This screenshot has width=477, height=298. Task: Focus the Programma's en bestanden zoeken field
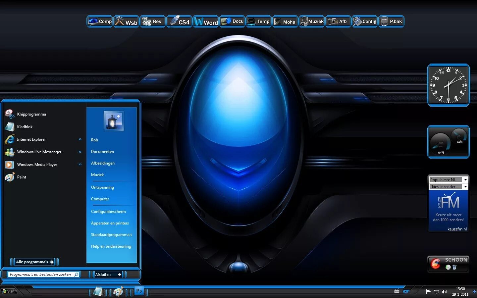pyautogui.click(x=44, y=274)
